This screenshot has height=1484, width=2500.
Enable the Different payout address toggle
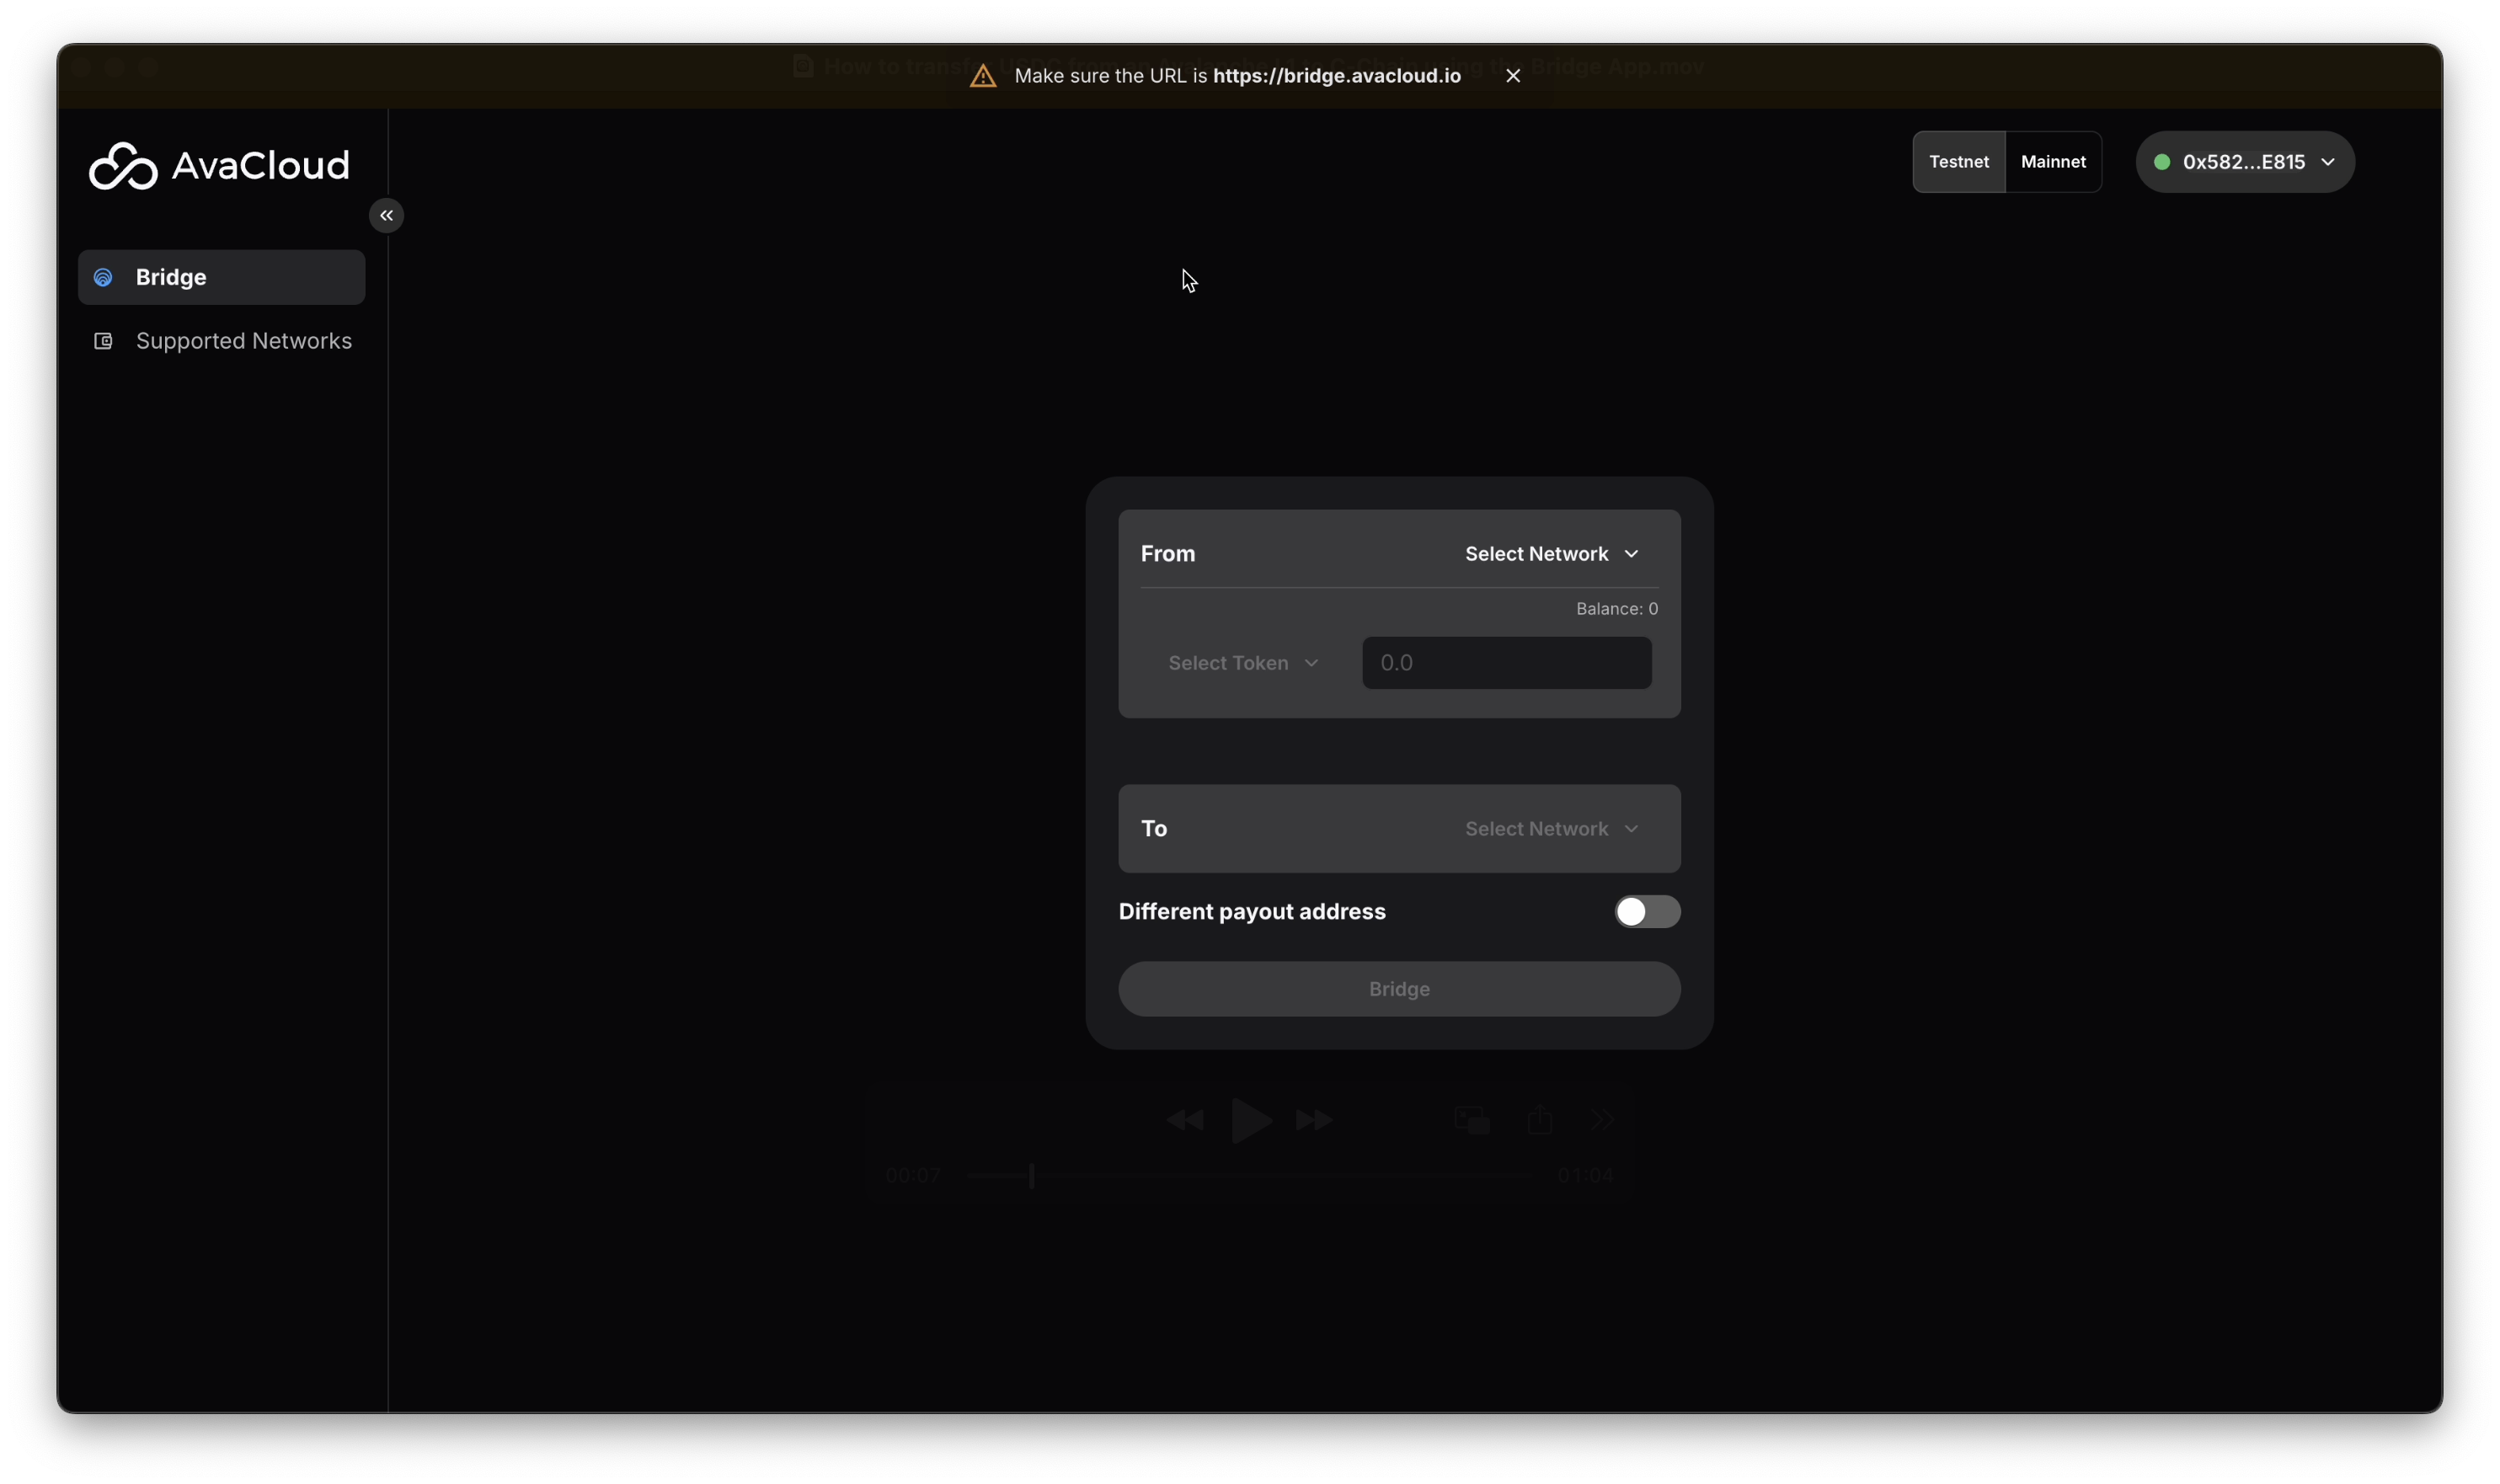[x=1645, y=911]
